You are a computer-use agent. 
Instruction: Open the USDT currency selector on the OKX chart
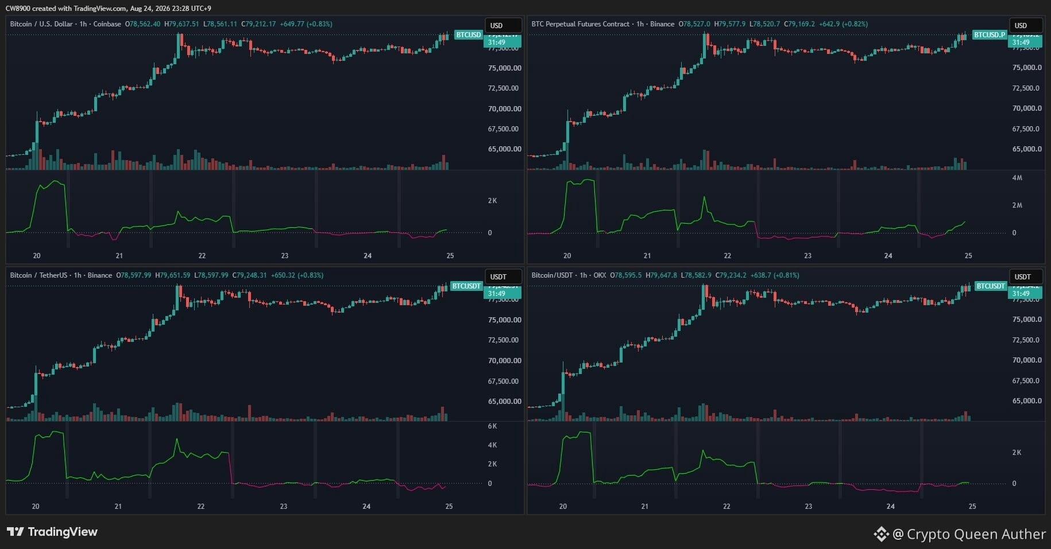[1026, 277]
